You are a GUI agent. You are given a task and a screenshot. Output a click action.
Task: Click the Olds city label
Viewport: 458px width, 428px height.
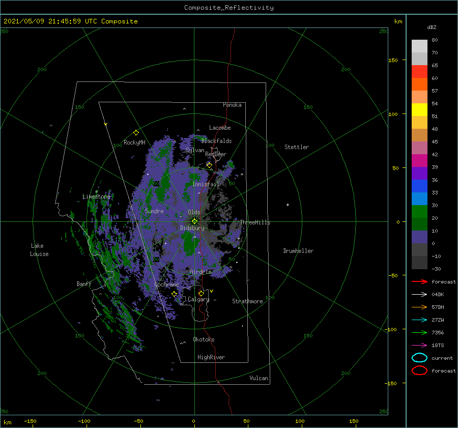click(194, 212)
